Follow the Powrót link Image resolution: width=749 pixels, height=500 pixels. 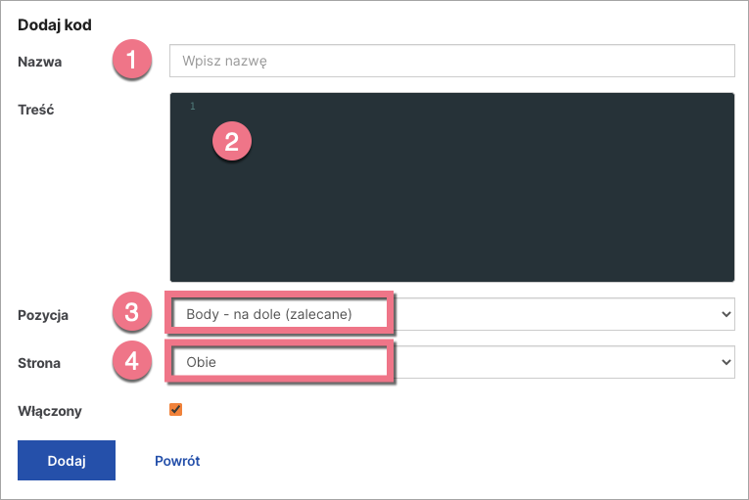point(177,461)
